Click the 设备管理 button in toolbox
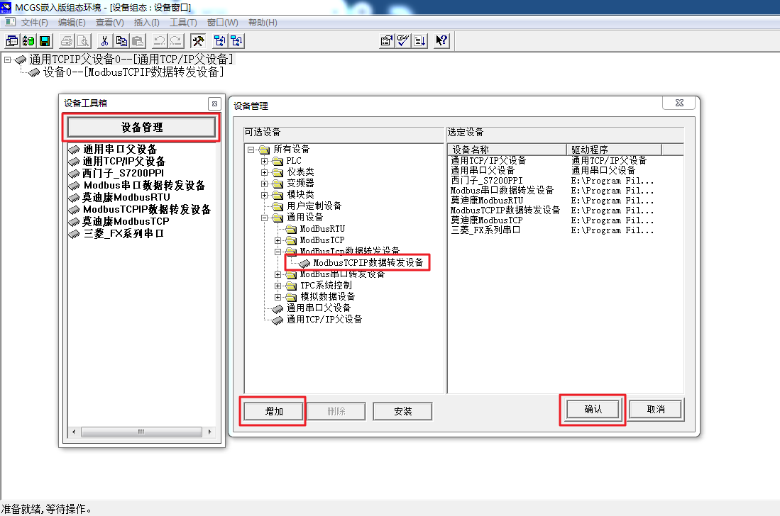The width and height of the screenshot is (780, 516). (x=141, y=128)
